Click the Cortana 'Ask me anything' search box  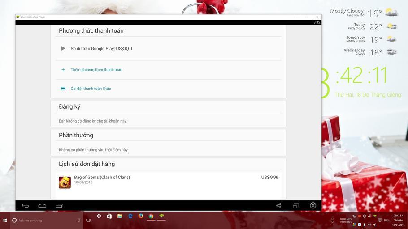point(45,220)
